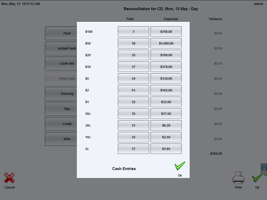Image resolution: width=267 pixels, height=200 pixels.
Task: Edit the 50c coin count field
Action: [x=133, y=114]
